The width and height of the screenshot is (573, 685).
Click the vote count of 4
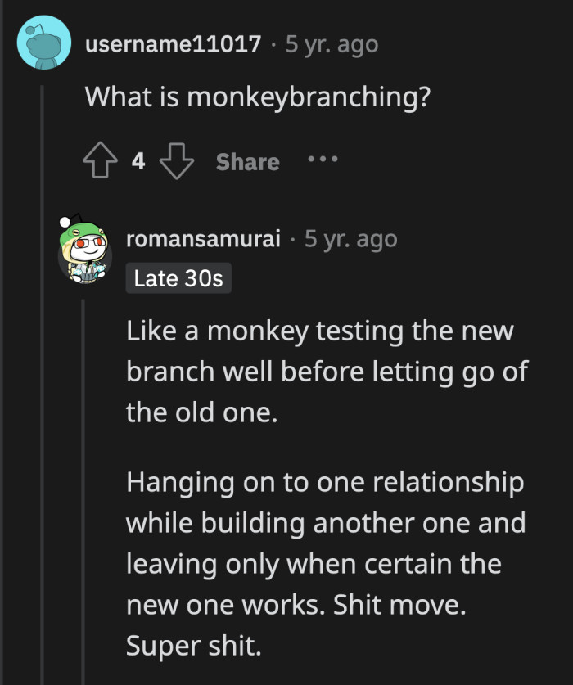click(x=138, y=162)
